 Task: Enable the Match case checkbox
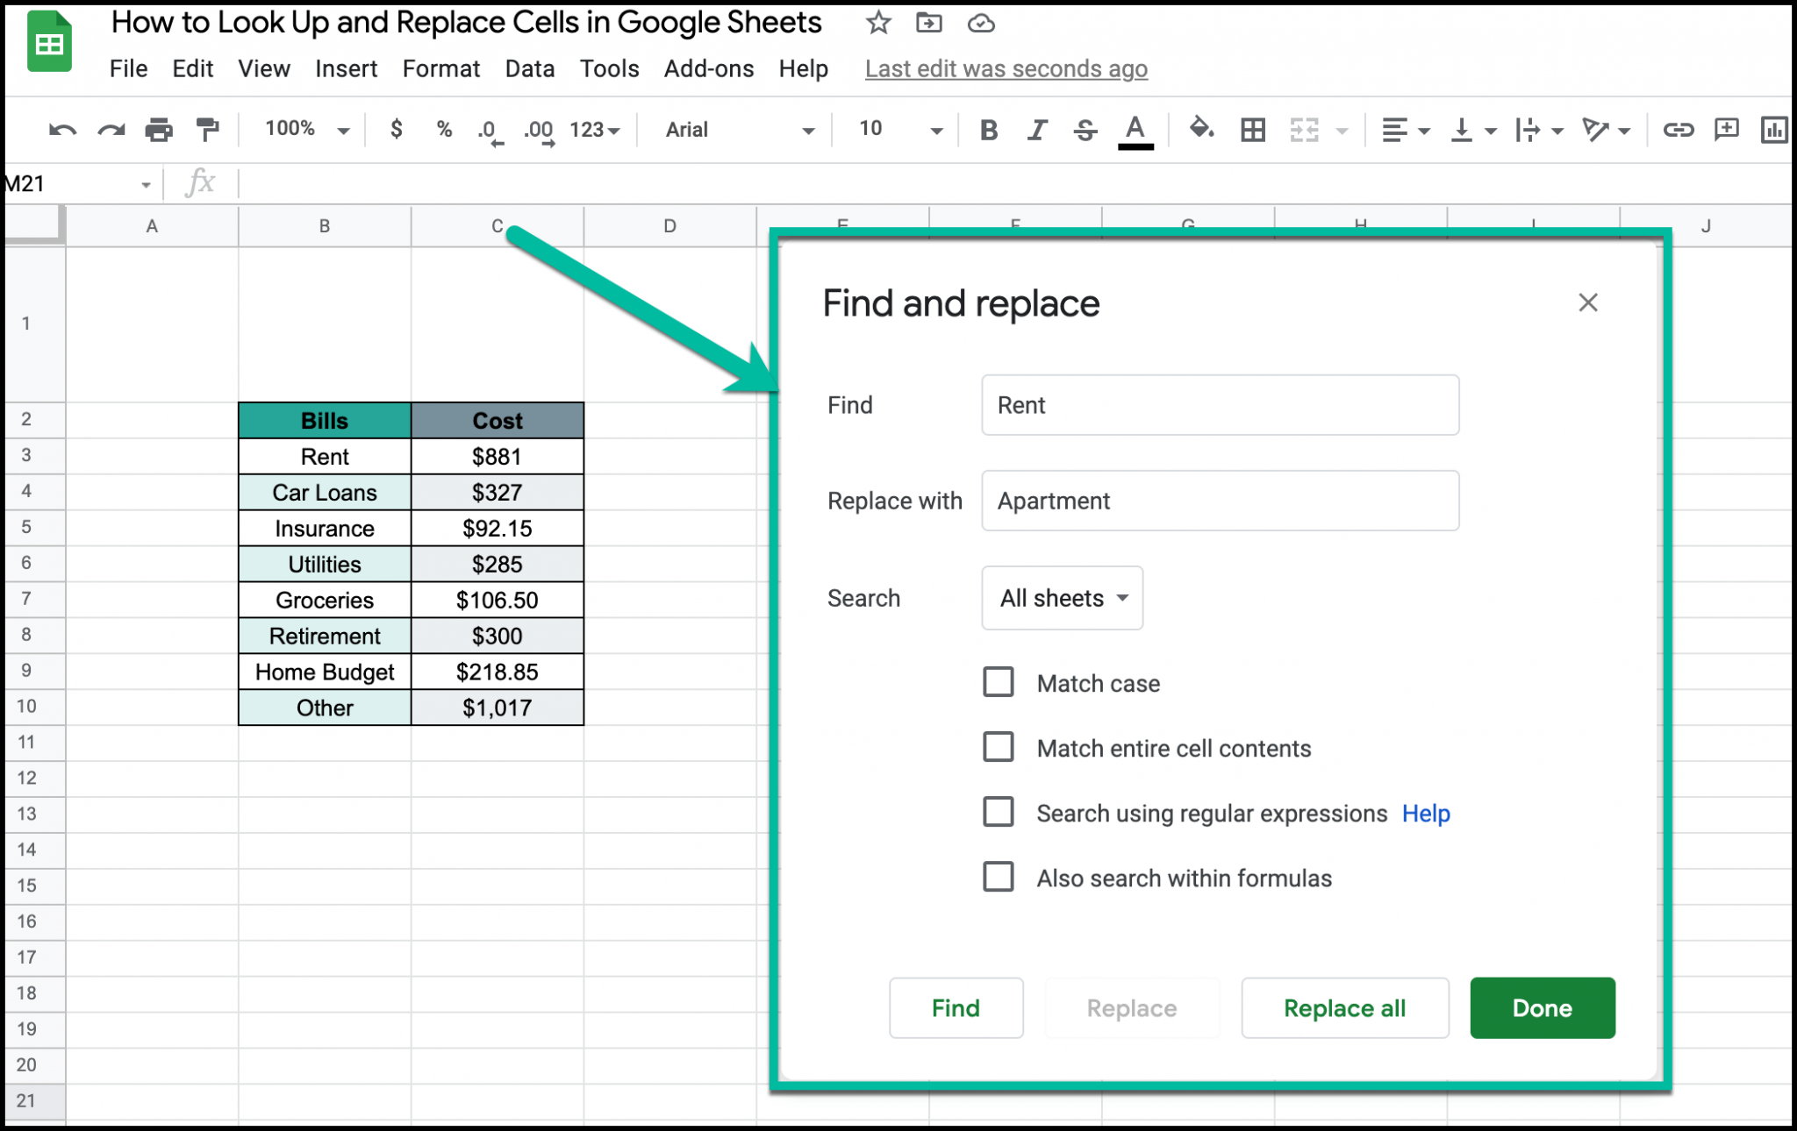coord(999,682)
